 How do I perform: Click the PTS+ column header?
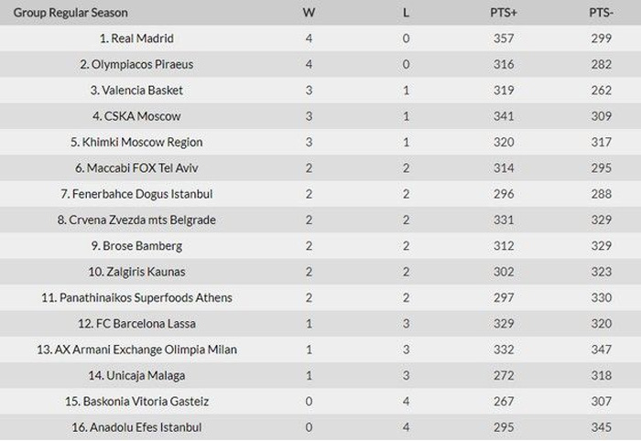503,13
